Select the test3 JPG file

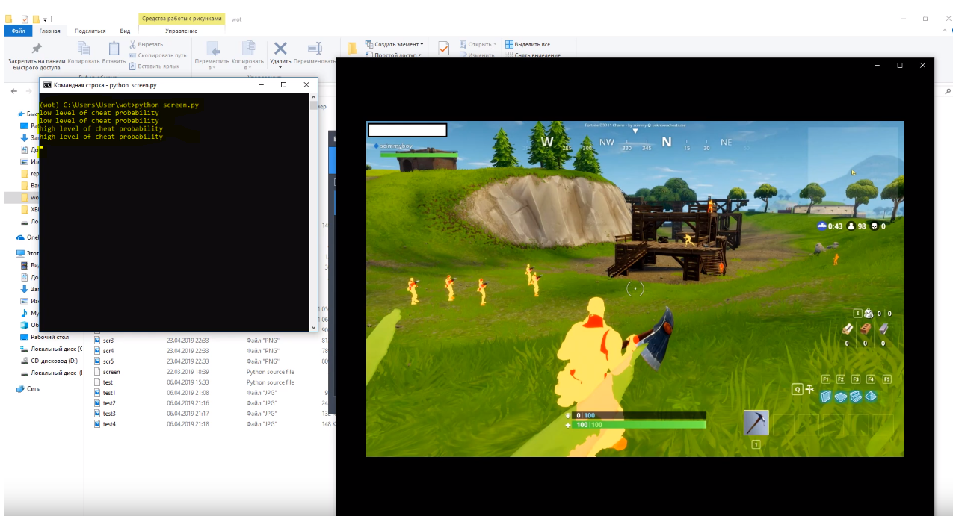point(109,414)
